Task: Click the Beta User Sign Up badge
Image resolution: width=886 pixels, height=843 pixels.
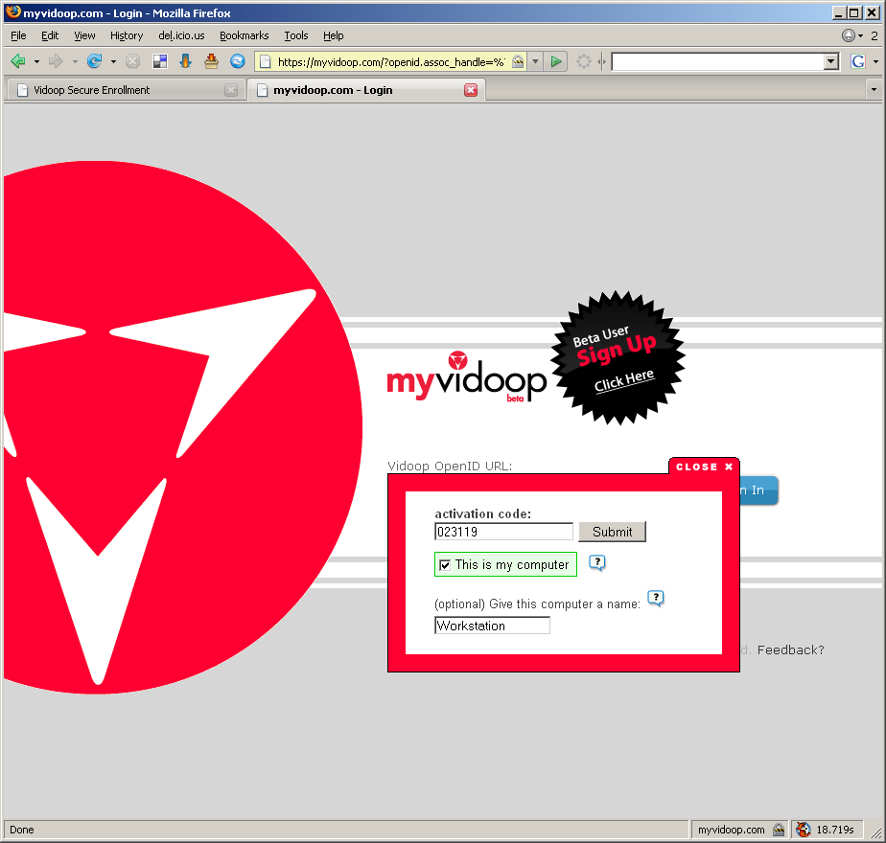Action: tap(618, 358)
